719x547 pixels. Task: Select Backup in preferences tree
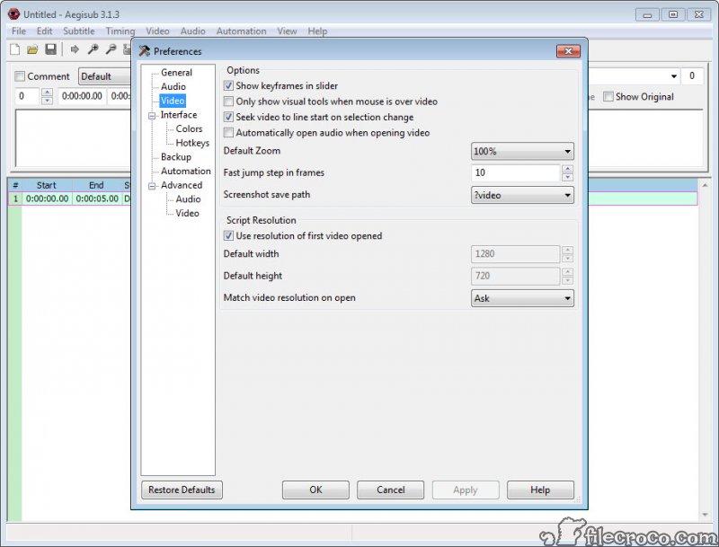pos(176,156)
